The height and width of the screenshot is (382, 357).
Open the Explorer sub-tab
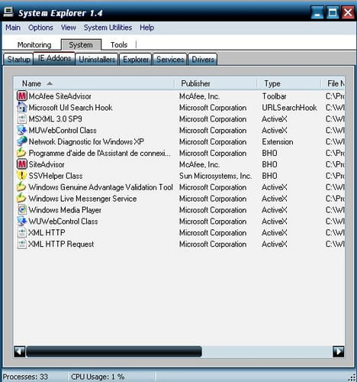136,60
